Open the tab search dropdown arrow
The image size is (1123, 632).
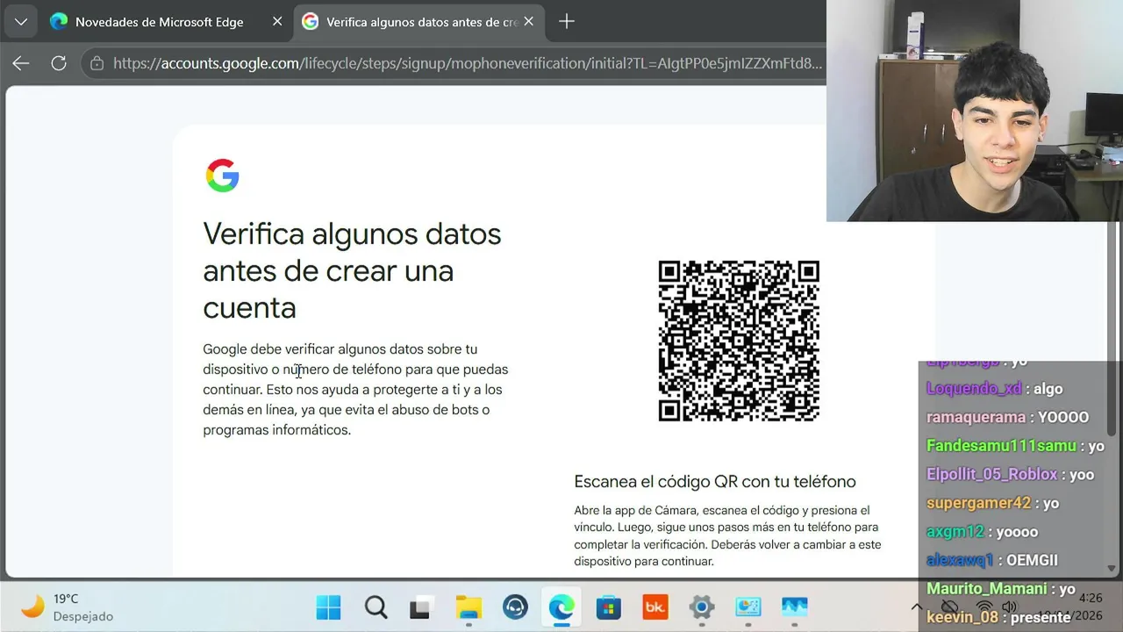click(20, 22)
